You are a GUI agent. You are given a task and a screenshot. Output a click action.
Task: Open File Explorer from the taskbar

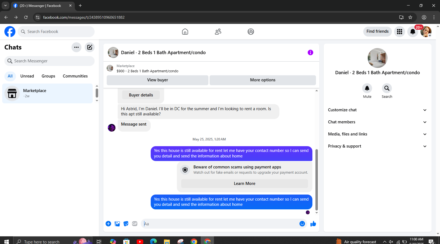point(167,242)
